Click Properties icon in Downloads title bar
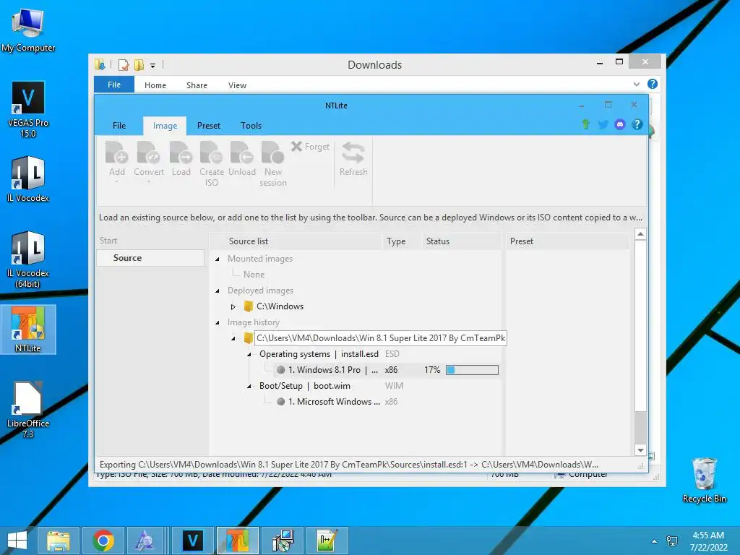740x555 pixels. point(124,65)
